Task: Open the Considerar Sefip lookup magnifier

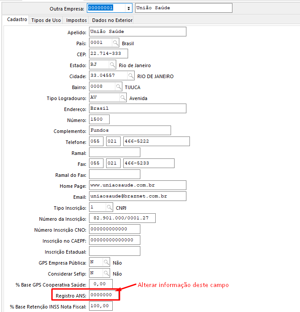Action: coord(106,273)
